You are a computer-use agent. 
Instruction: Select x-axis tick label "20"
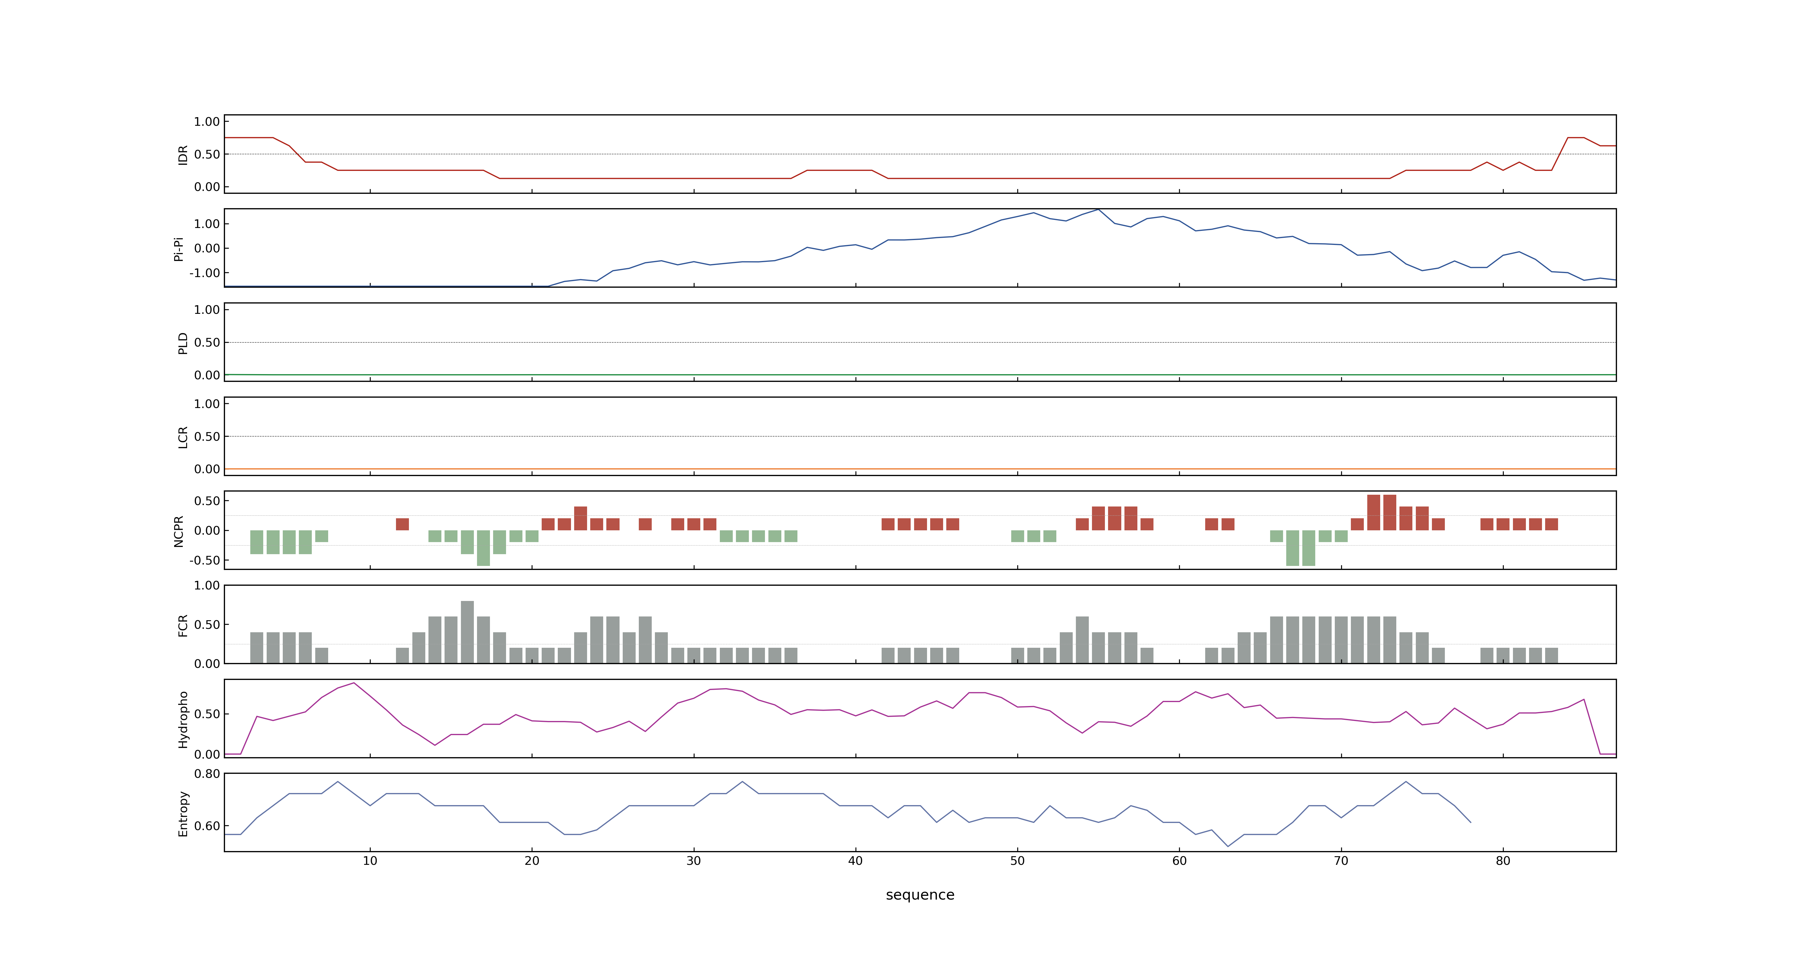(x=532, y=861)
